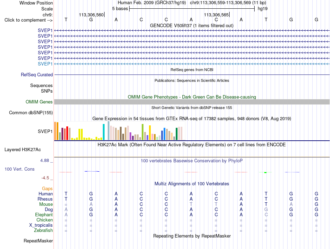Image resolution: width=330 pixels, height=249 pixels.
Task: Click the orange Gaps label
Action: pos(47,189)
